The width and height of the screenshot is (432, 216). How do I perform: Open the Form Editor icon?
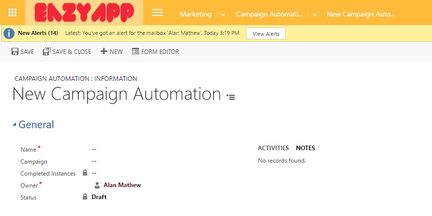[135, 51]
